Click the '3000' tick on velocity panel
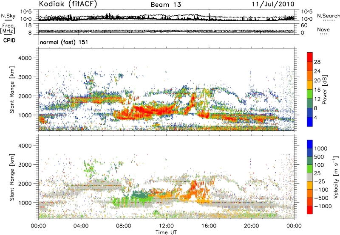Viewport: 340px width, 235px height. pyautogui.click(x=25, y=165)
